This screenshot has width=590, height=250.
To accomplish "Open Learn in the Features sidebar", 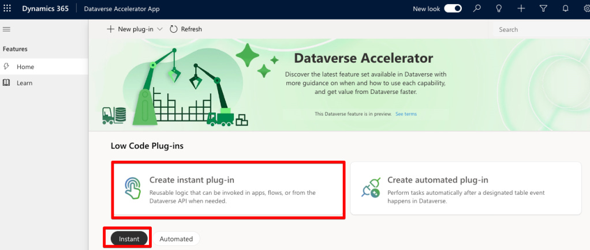I will coord(44,83).
